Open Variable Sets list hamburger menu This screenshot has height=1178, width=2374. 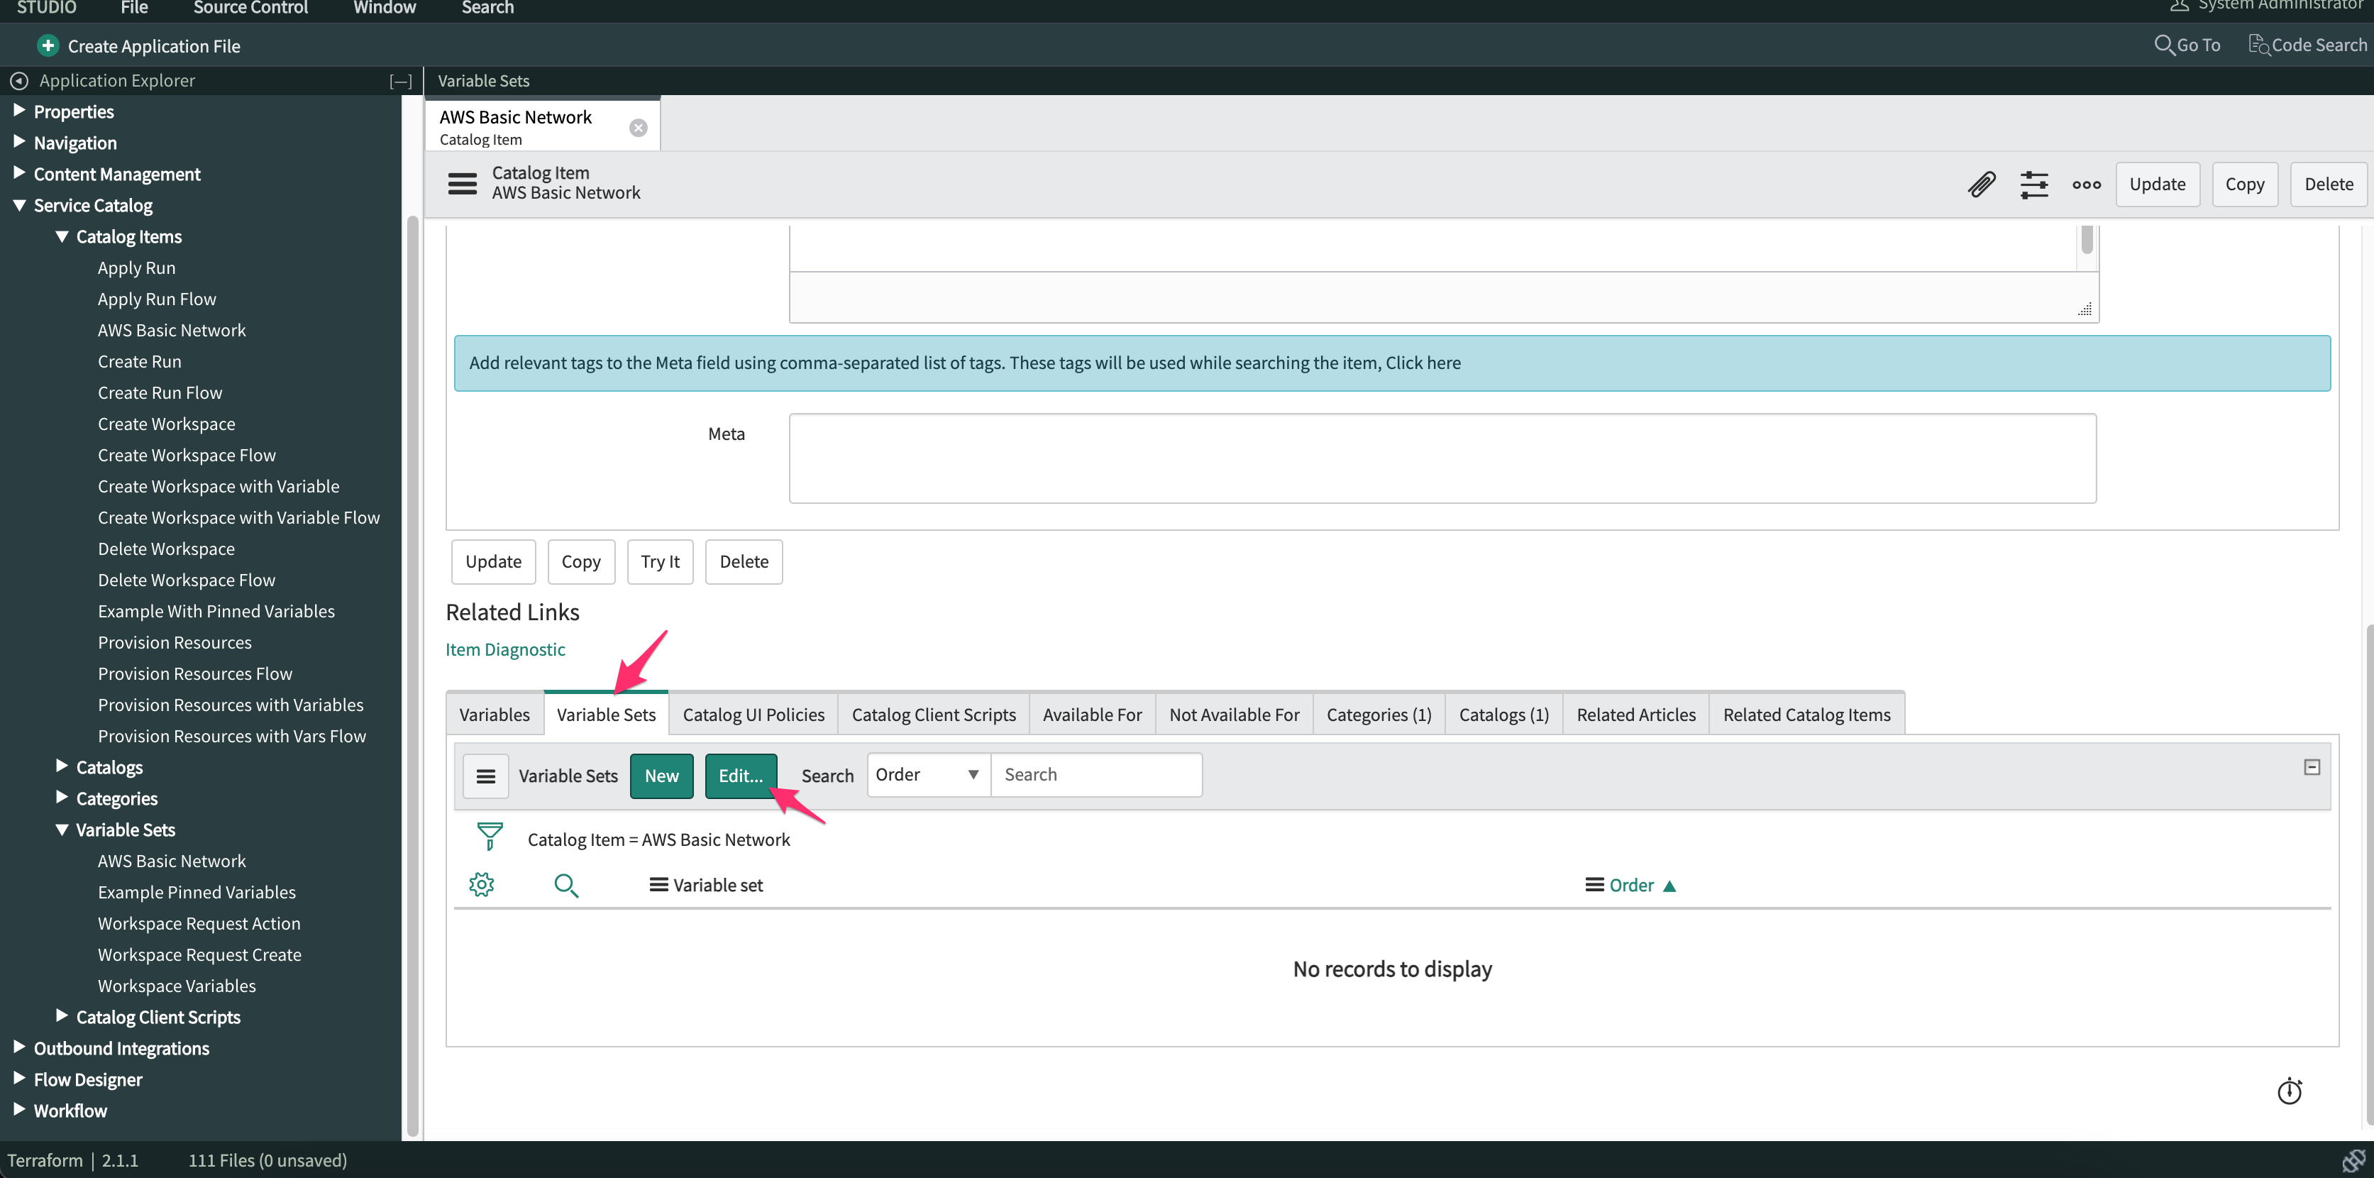486,776
